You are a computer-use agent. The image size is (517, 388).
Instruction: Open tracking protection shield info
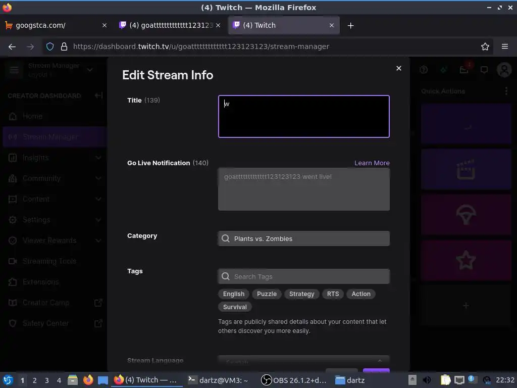[50, 47]
